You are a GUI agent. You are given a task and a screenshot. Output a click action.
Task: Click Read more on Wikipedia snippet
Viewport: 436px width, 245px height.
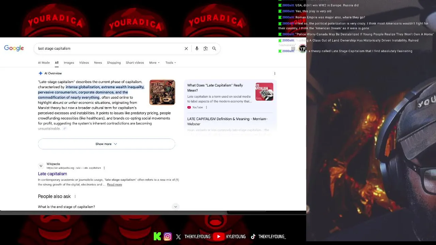pos(114,185)
